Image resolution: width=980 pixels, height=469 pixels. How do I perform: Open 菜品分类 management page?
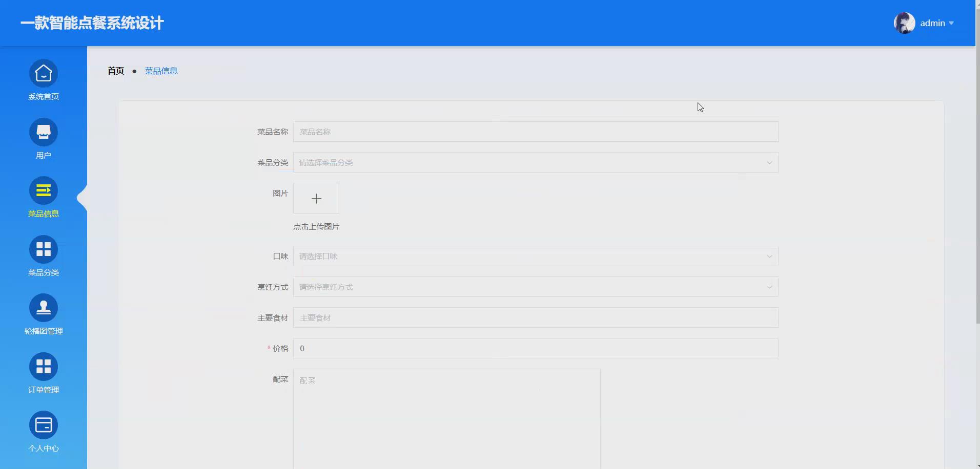point(44,256)
